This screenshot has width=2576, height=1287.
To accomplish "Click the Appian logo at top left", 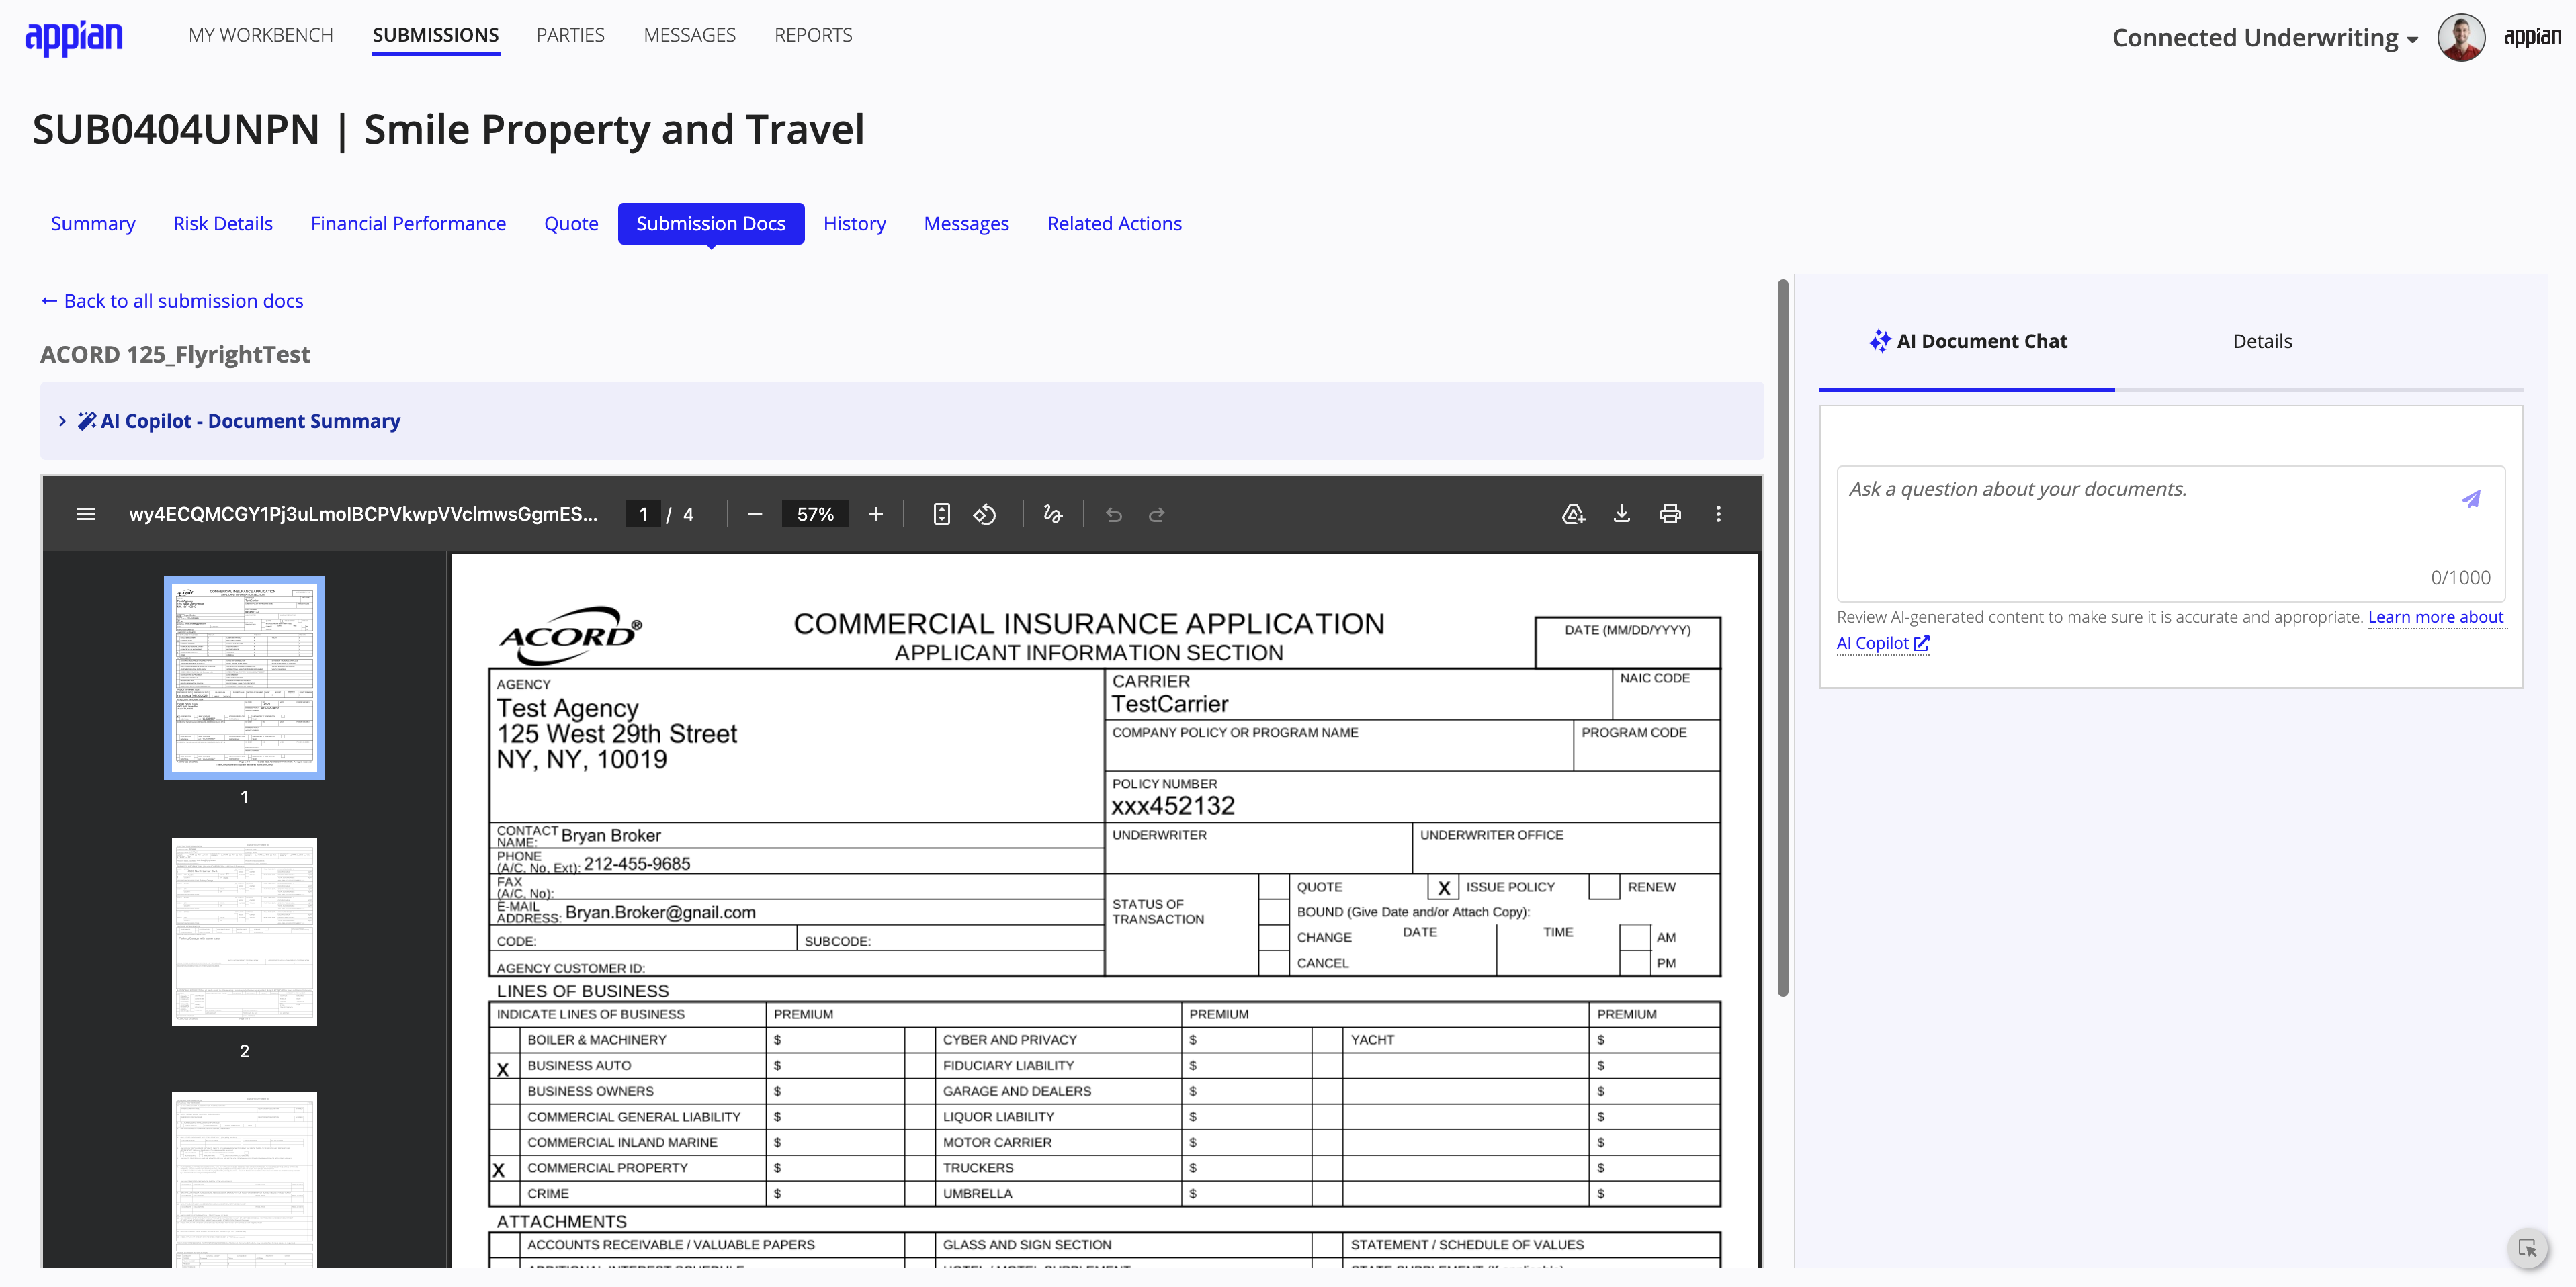I will coord(74,38).
